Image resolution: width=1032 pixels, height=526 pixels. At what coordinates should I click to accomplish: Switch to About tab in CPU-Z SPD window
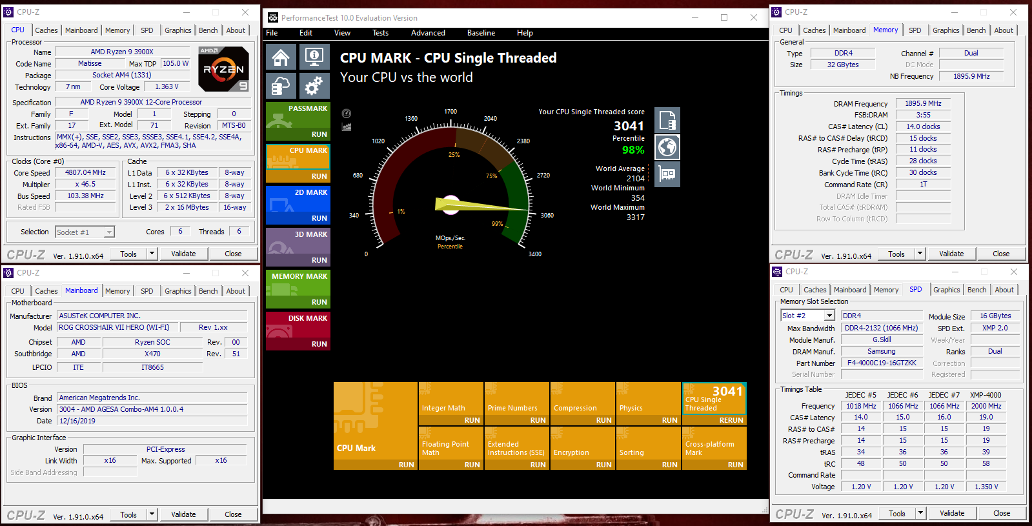click(1004, 290)
